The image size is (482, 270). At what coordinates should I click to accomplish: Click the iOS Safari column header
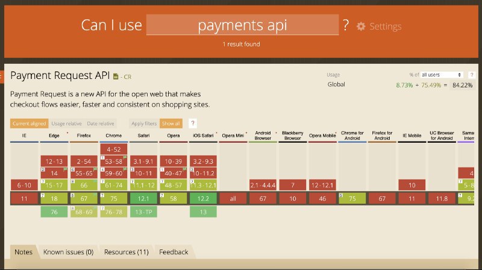203,136
